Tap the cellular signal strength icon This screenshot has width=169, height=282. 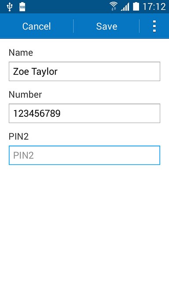(125, 7)
